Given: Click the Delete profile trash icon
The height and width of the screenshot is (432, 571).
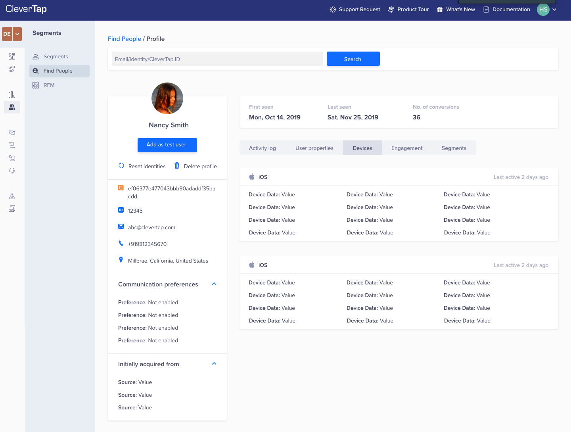Looking at the screenshot, I should (x=177, y=166).
